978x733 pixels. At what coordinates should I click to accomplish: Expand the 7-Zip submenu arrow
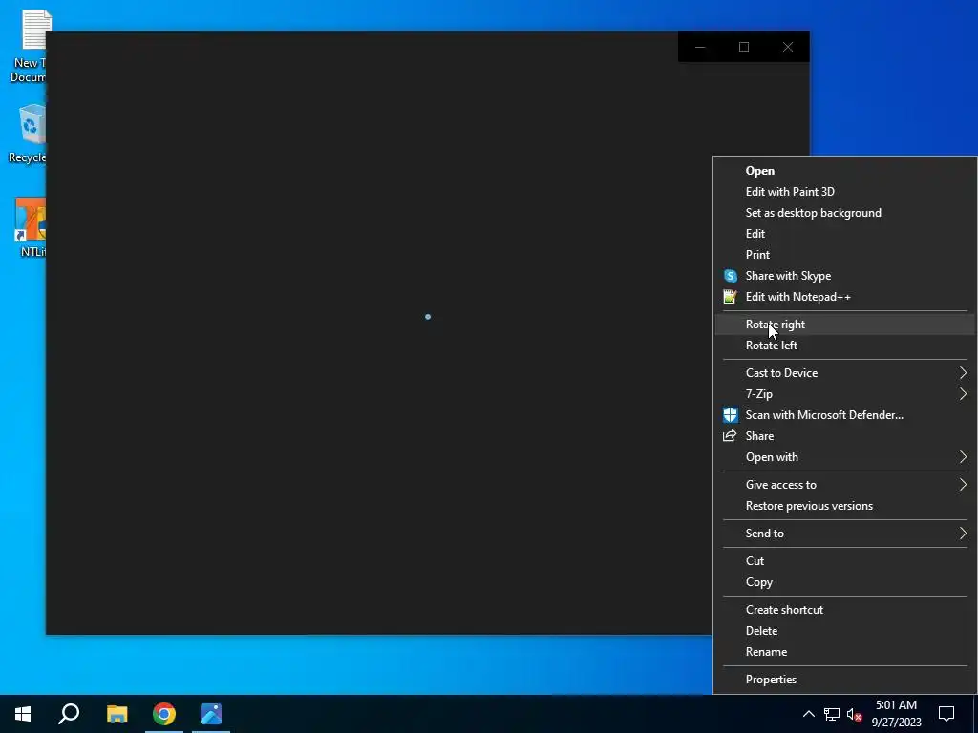point(963,394)
